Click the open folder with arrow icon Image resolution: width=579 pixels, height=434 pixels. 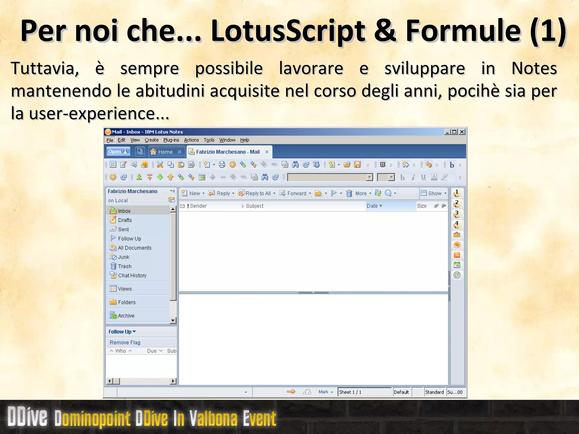(347, 165)
